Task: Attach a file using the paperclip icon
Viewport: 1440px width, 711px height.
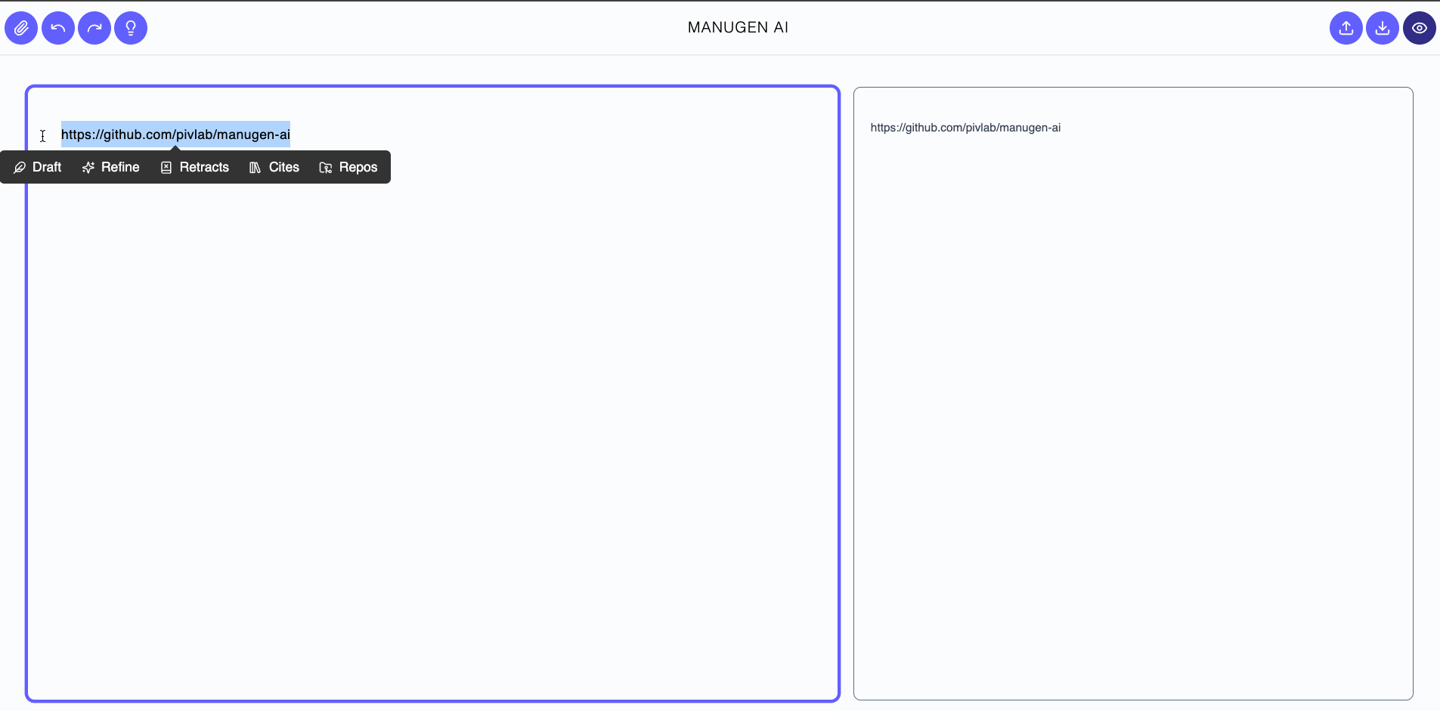Action: [21, 28]
